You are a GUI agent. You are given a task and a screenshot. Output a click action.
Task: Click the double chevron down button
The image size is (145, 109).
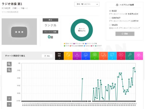click(x=9, y=104)
